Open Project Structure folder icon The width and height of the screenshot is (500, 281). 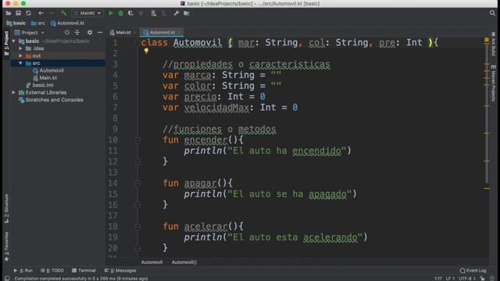tap(187, 13)
